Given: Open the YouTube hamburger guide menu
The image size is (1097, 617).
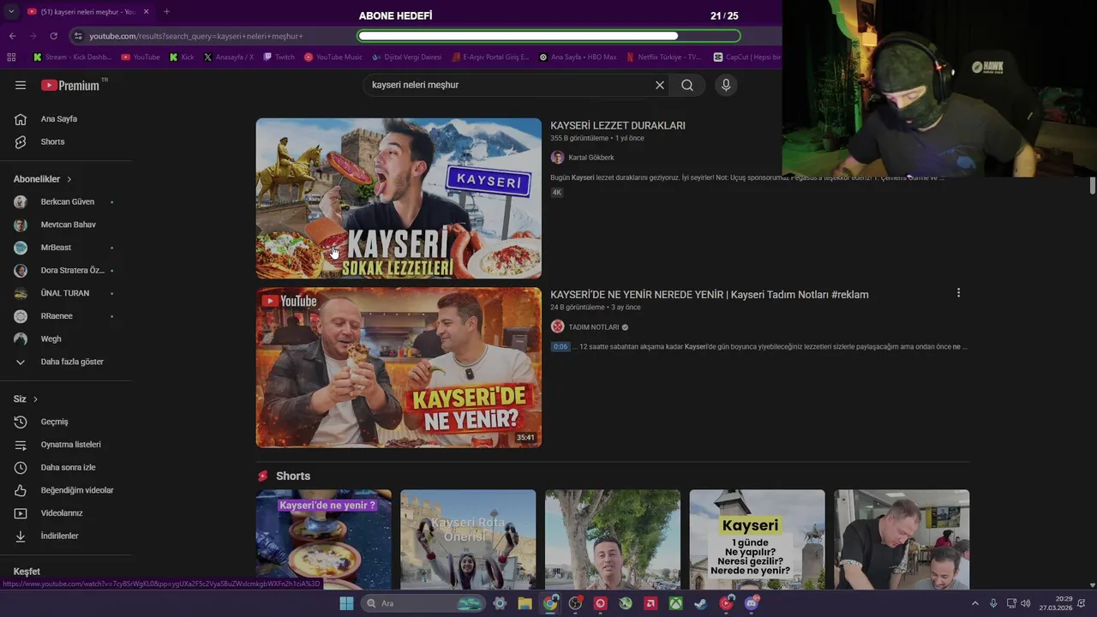Looking at the screenshot, I should tap(21, 85).
